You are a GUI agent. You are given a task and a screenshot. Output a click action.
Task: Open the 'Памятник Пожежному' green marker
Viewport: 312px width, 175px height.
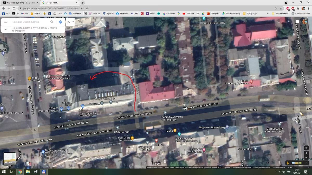click(204, 19)
